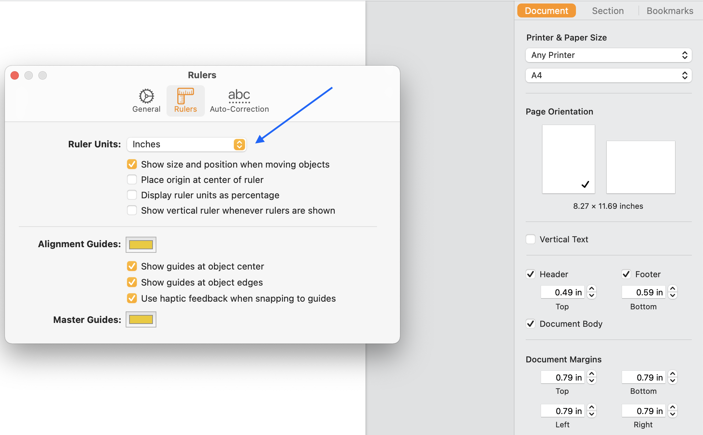The image size is (703, 435).
Task: Choose landscape page orientation thumbnail
Action: 641,167
